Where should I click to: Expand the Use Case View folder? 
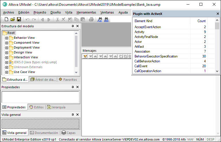click(x=7, y=72)
